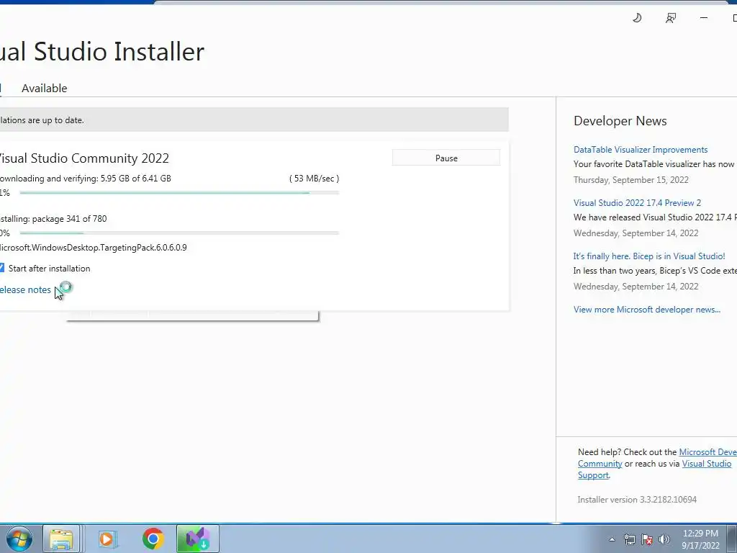
Task: Select Developer News heading
Action: pyautogui.click(x=620, y=121)
